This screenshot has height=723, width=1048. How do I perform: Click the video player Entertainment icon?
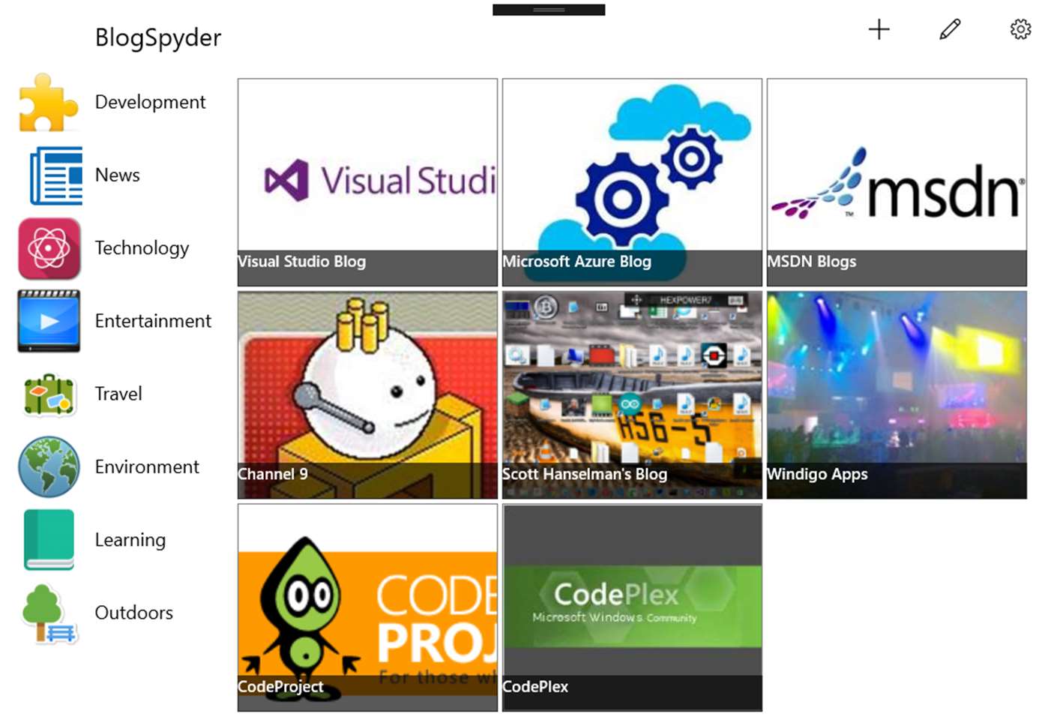49,321
